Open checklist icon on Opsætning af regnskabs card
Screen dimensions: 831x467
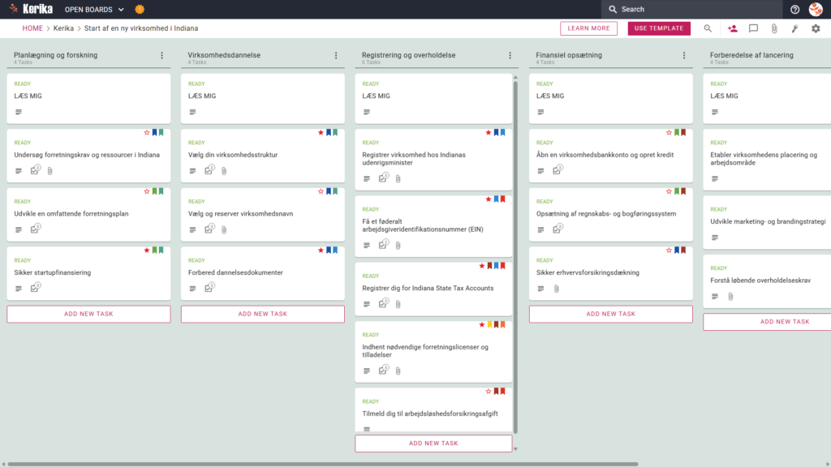click(x=557, y=229)
